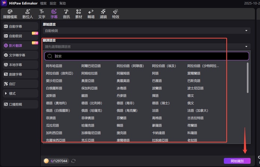Open the 檔案 file menu
260x167 pixels.
pyautogui.click(x=43, y=3)
